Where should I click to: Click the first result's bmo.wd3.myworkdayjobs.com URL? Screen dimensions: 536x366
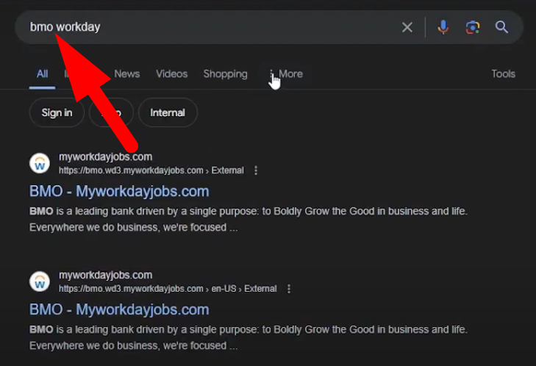point(131,171)
